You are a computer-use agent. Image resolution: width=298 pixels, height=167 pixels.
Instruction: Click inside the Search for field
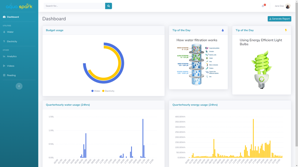coord(75,6)
